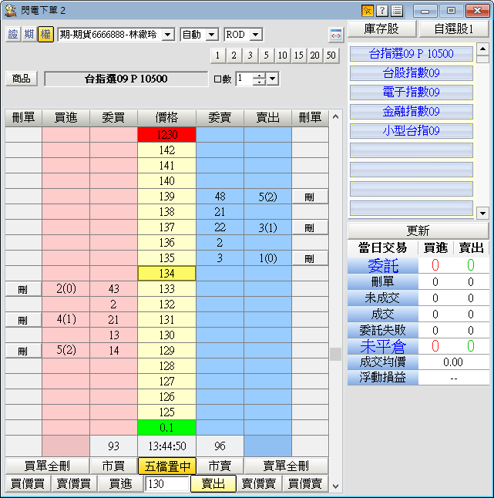Screen dimensions: 494x498
Task: Select the 證 securities mode icon
Action: pyautogui.click(x=13, y=35)
